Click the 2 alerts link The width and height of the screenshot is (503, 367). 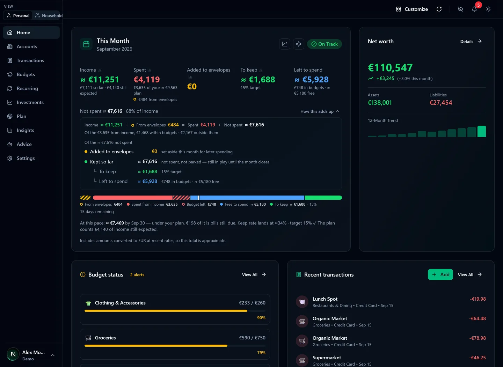coord(137,275)
